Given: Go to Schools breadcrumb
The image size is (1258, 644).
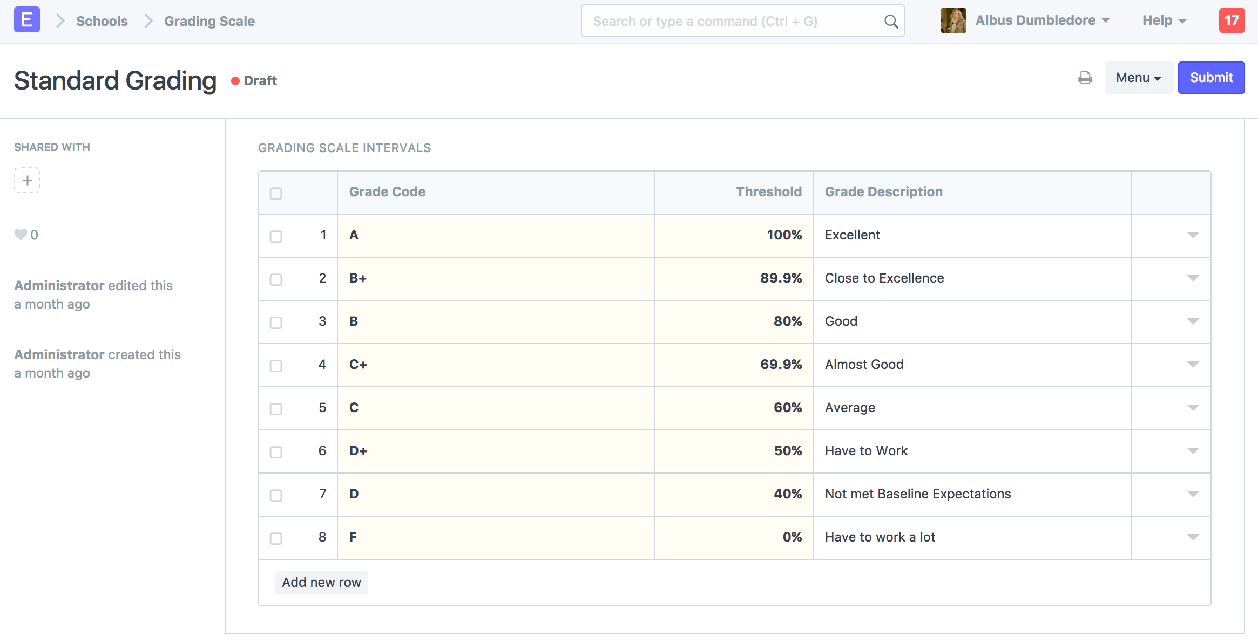Looking at the screenshot, I should [x=102, y=21].
